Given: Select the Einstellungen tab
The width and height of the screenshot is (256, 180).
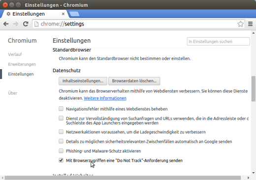Looking at the screenshot, I should 35,14.
